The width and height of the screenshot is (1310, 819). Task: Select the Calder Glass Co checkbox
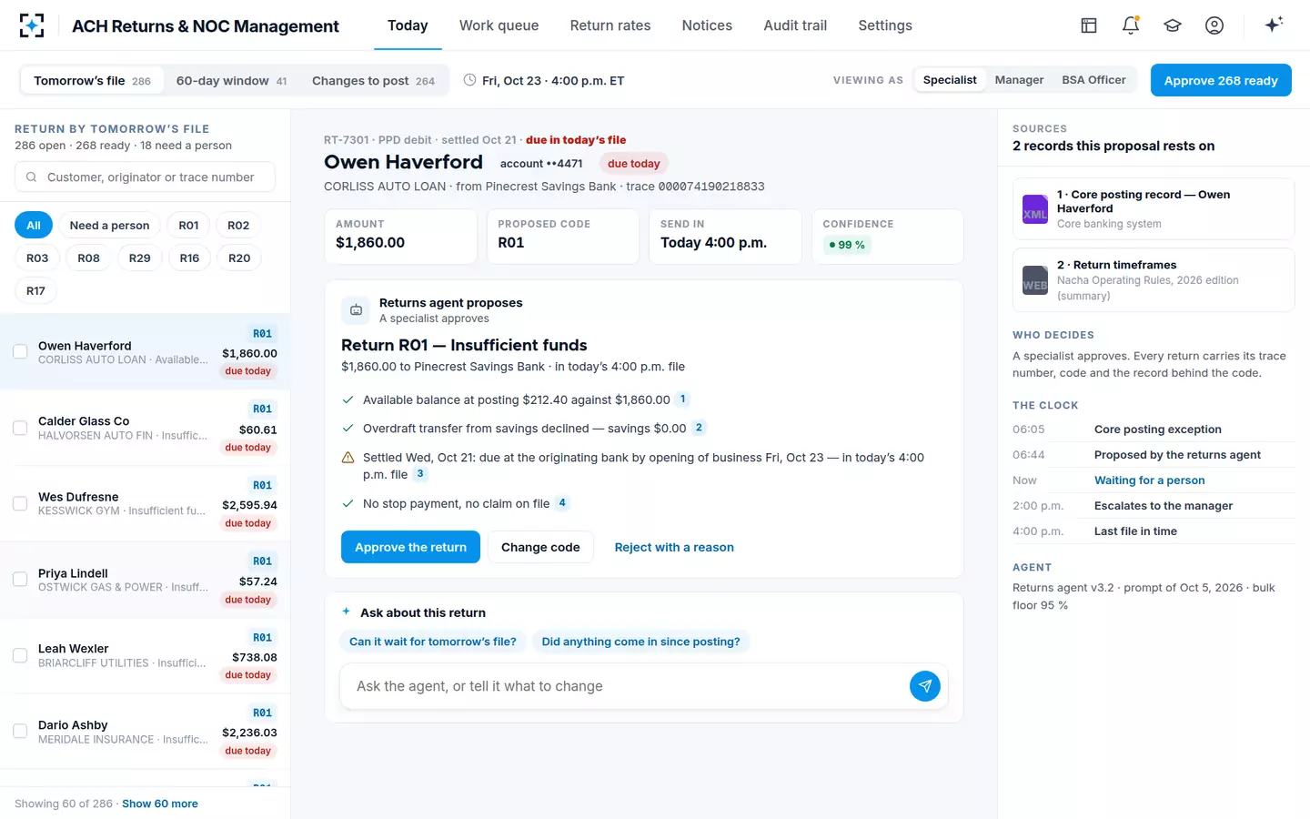click(20, 428)
